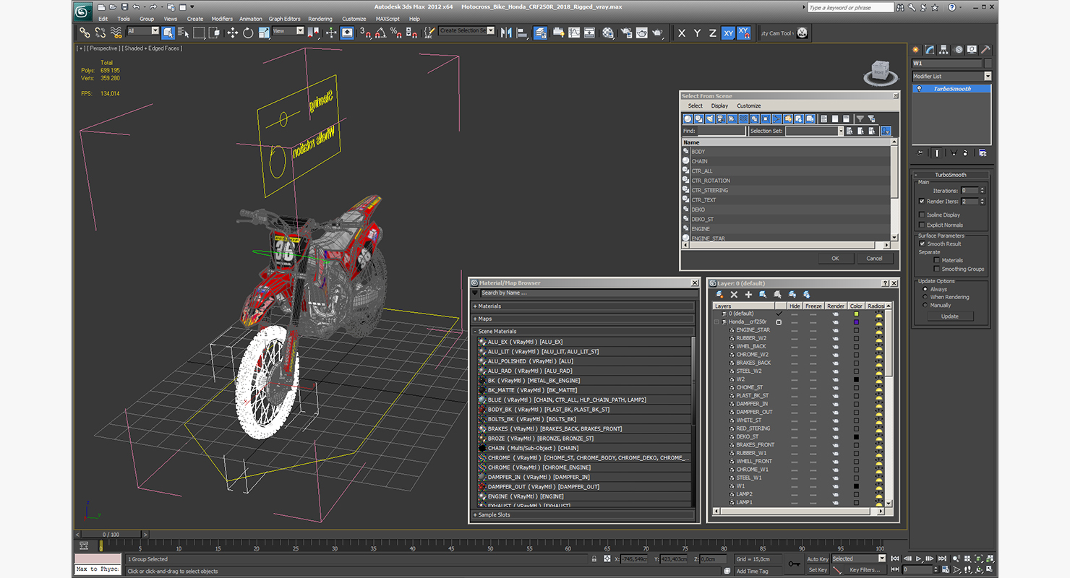Click the Mirror tool icon
This screenshot has height=578, width=1070.
coord(506,33)
